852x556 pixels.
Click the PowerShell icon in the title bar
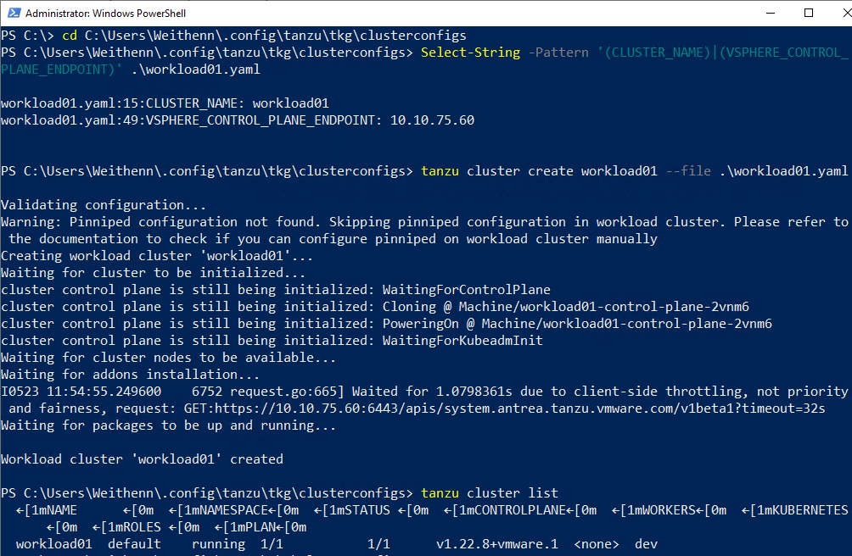point(14,13)
